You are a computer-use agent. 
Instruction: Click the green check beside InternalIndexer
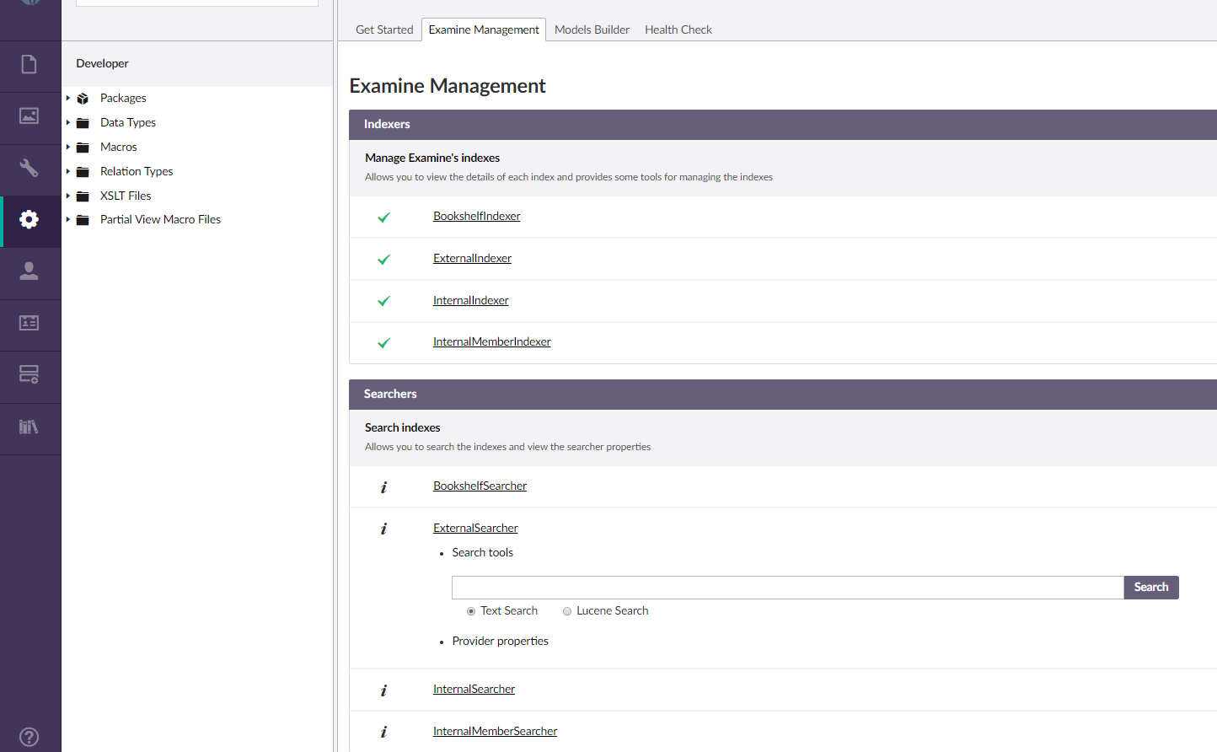383,301
